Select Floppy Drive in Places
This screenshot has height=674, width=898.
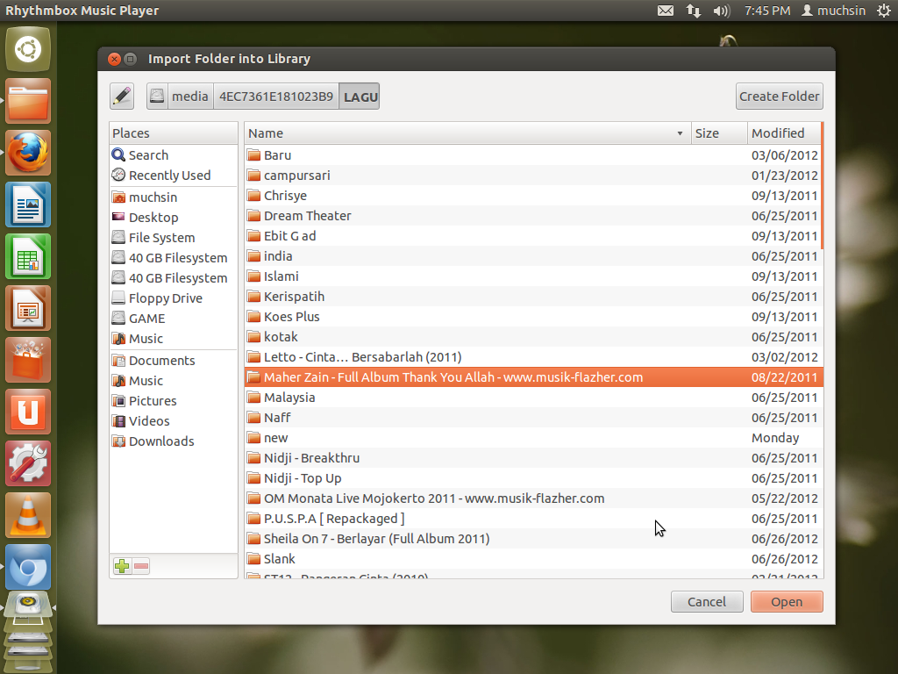[173, 298]
